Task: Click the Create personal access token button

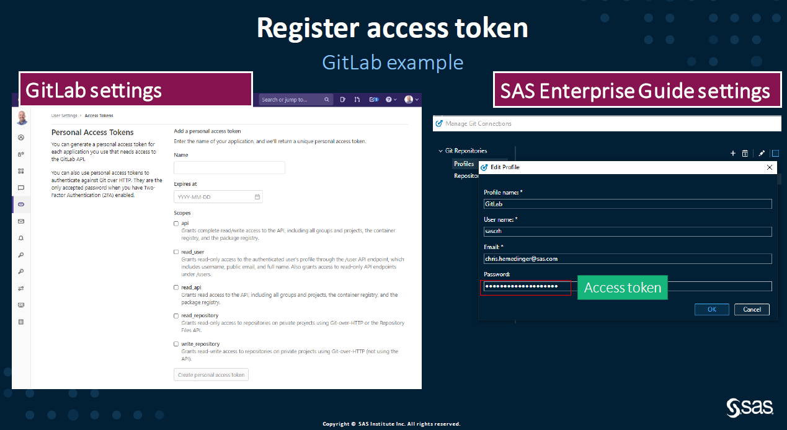Action: [x=211, y=375]
